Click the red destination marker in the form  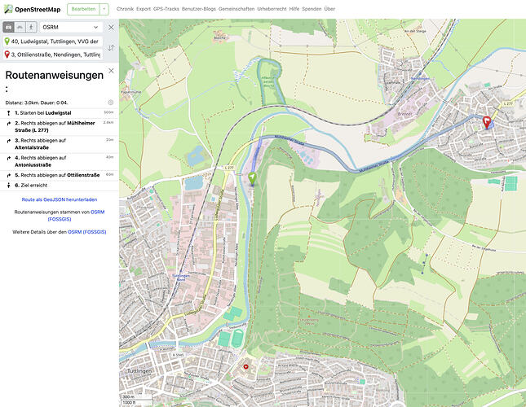pyautogui.click(x=7, y=55)
